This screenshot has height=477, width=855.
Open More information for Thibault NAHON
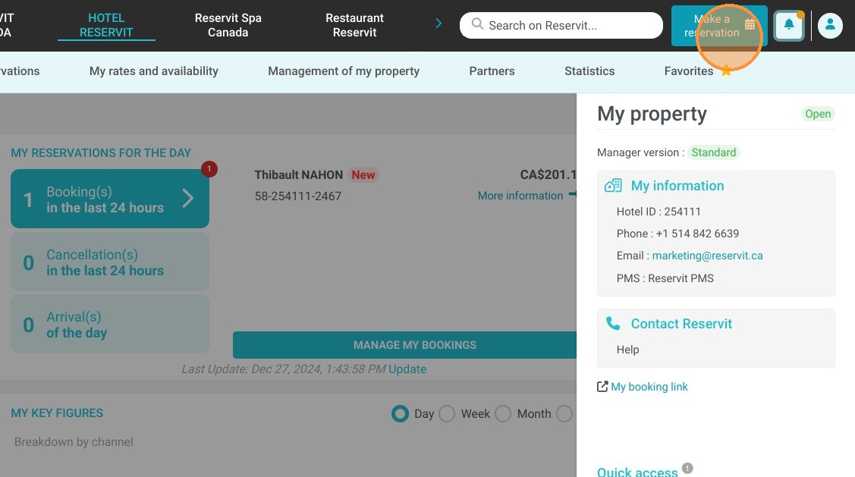pyautogui.click(x=520, y=196)
